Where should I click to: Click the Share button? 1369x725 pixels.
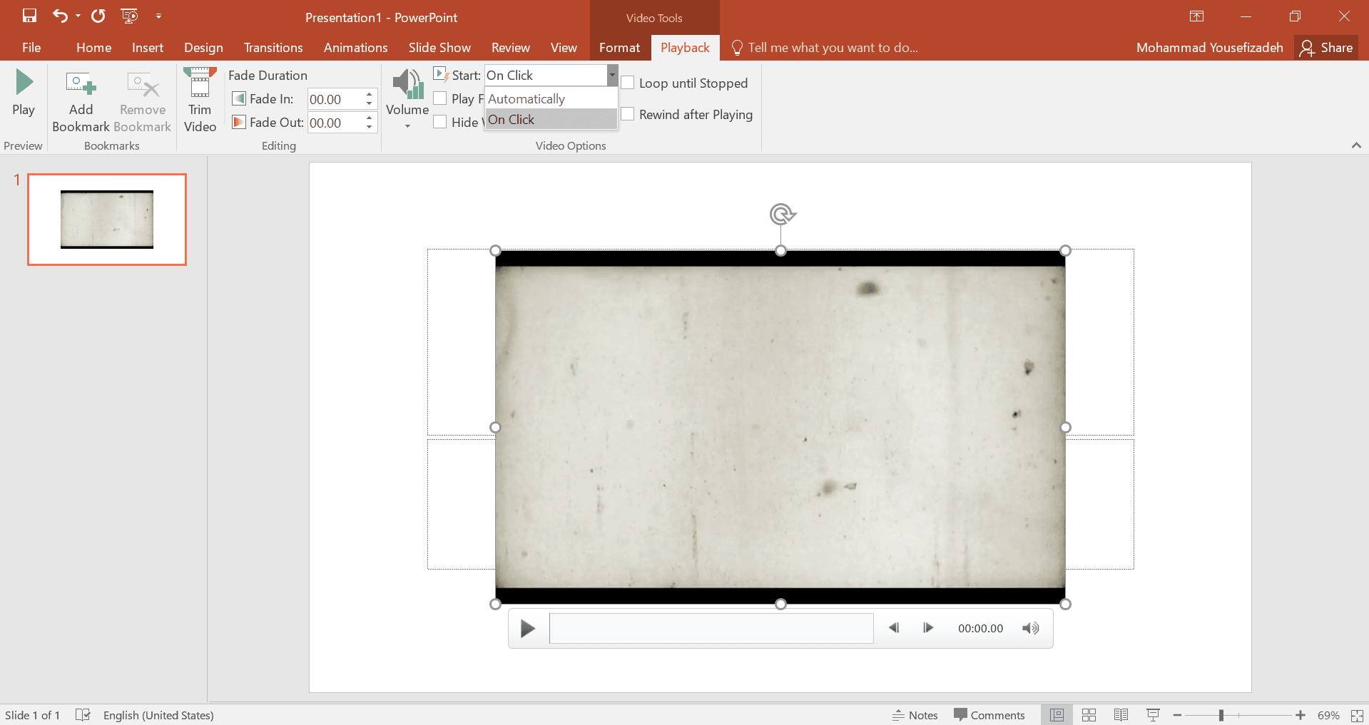tap(1326, 48)
